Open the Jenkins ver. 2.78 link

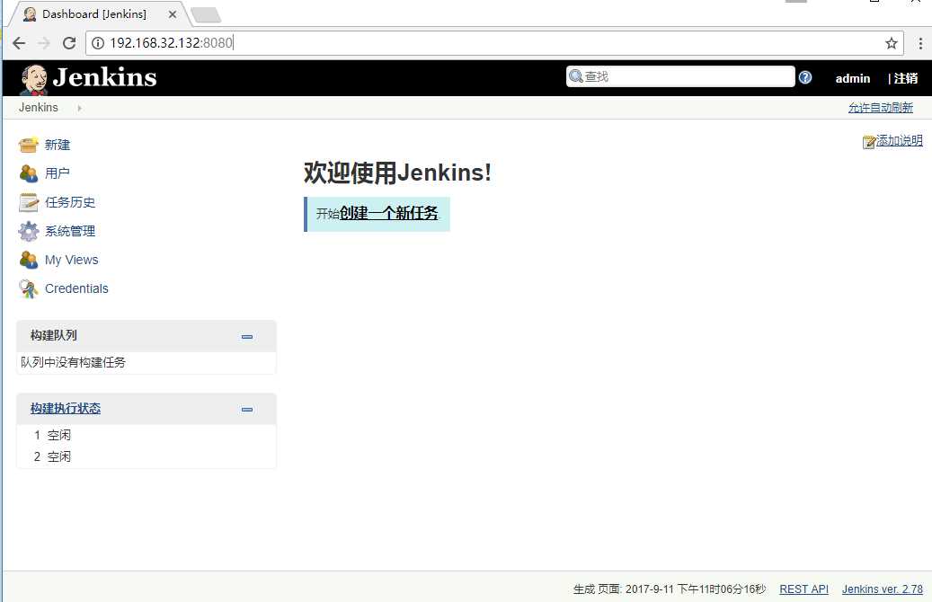(882, 589)
